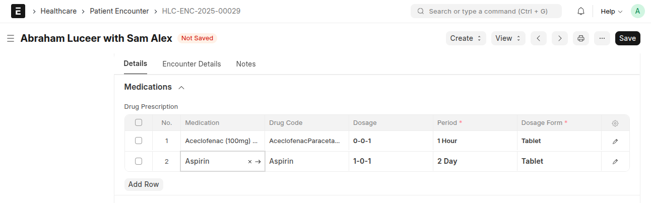Switch to the Notes tab
Viewport: 651px width, 203px height.
tap(246, 64)
